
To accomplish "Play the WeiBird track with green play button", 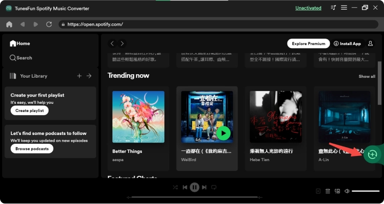I will pos(223,133).
